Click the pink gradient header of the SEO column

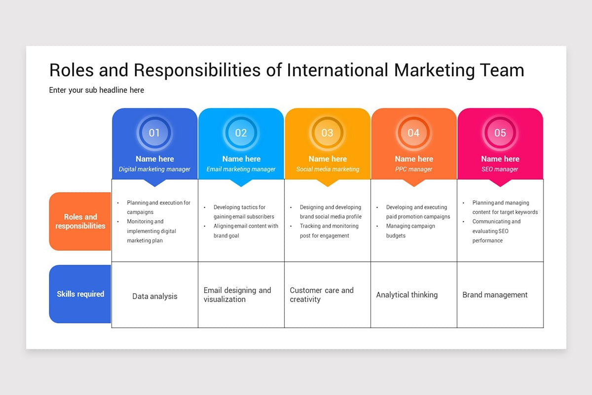click(x=500, y=143)
